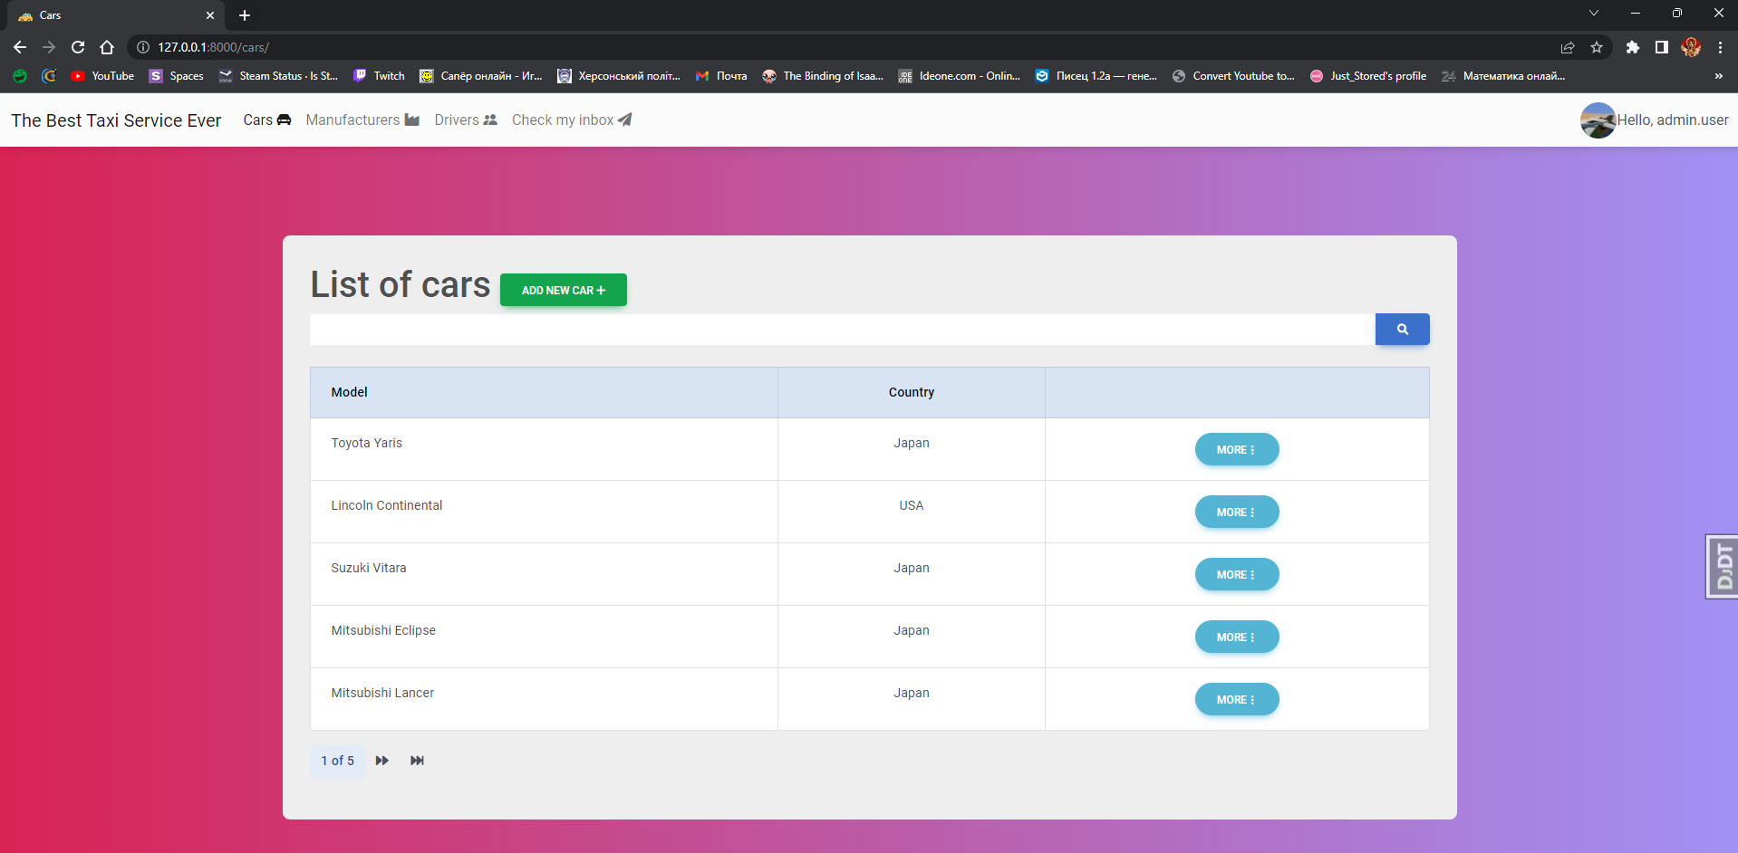
Task: Select the car icon next to Cars
Action: click(x=284, y=120)
